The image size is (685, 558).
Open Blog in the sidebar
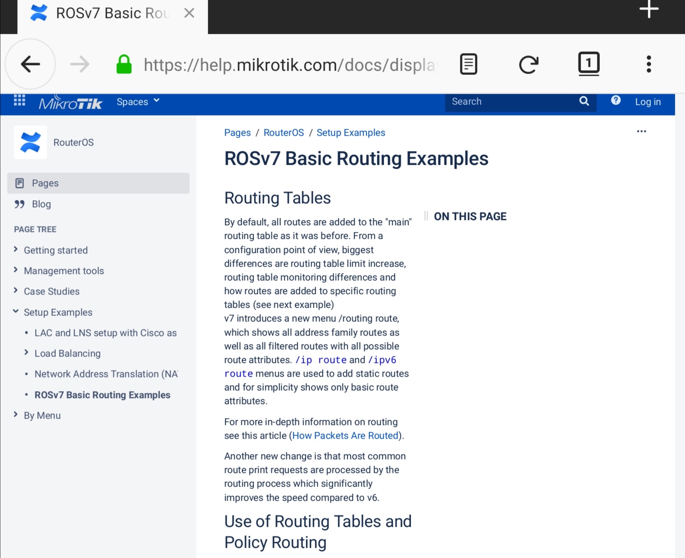(x=33, y=204)
